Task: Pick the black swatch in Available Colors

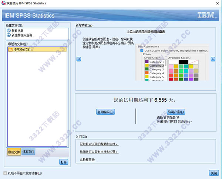Action: point(184,62)
